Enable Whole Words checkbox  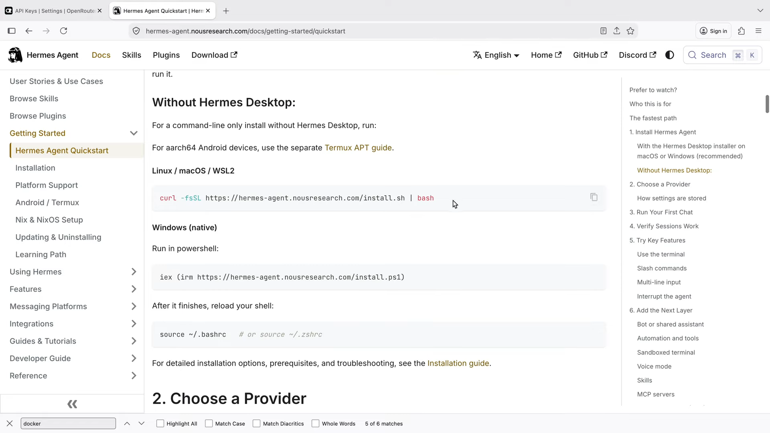tap(315, 423)
